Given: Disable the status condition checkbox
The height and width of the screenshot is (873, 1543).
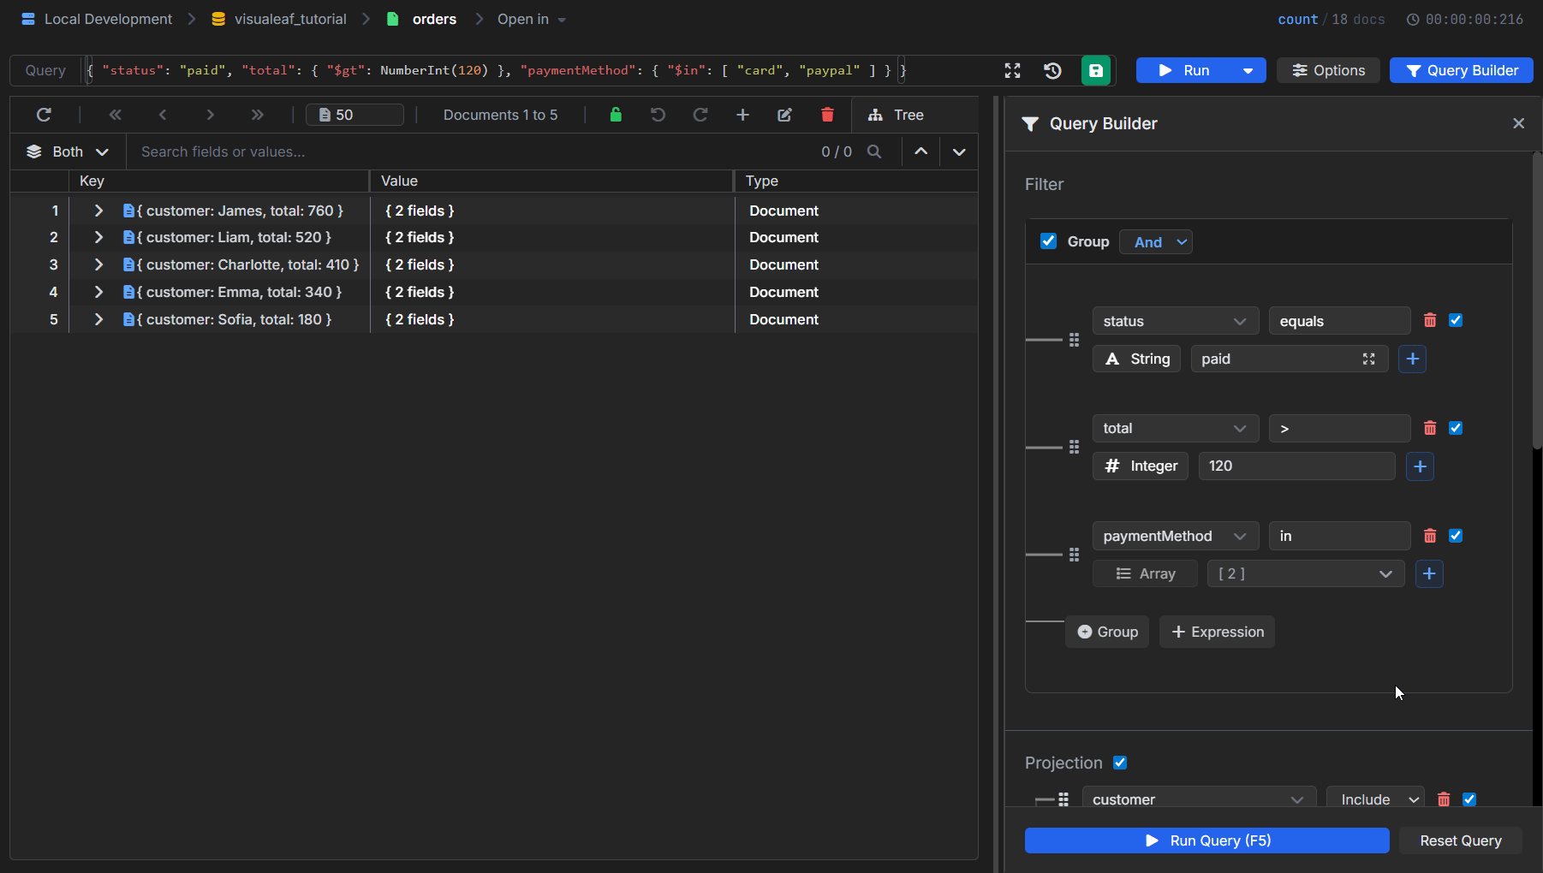Looking at the screenshot, I should click(1456, 320).
